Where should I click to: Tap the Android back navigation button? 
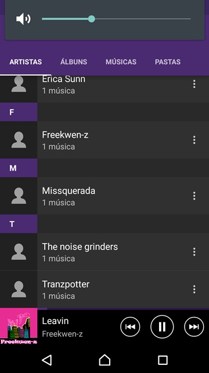[47, 360]
